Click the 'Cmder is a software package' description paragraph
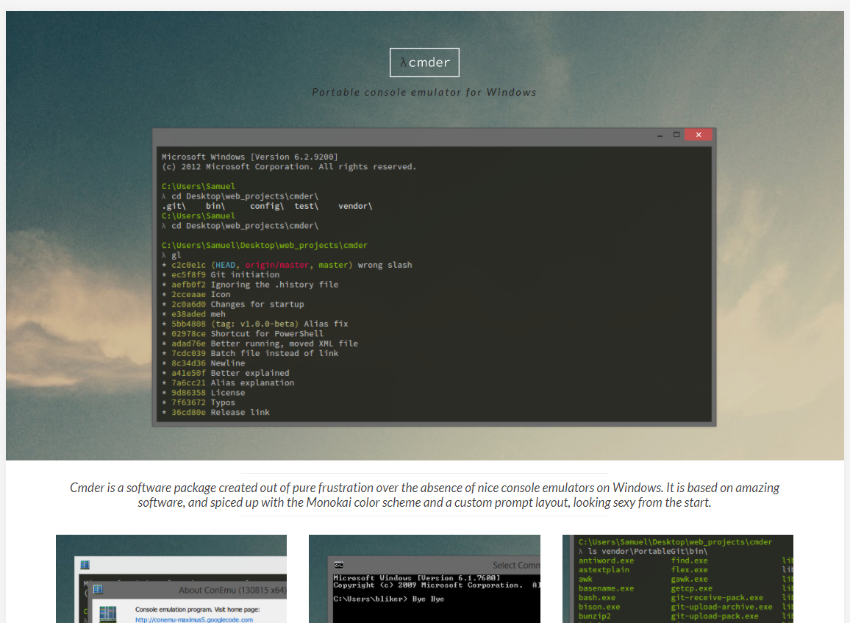The width and height of the screenshot is (850, 623). pyautogui.click(x=424, y=495)
